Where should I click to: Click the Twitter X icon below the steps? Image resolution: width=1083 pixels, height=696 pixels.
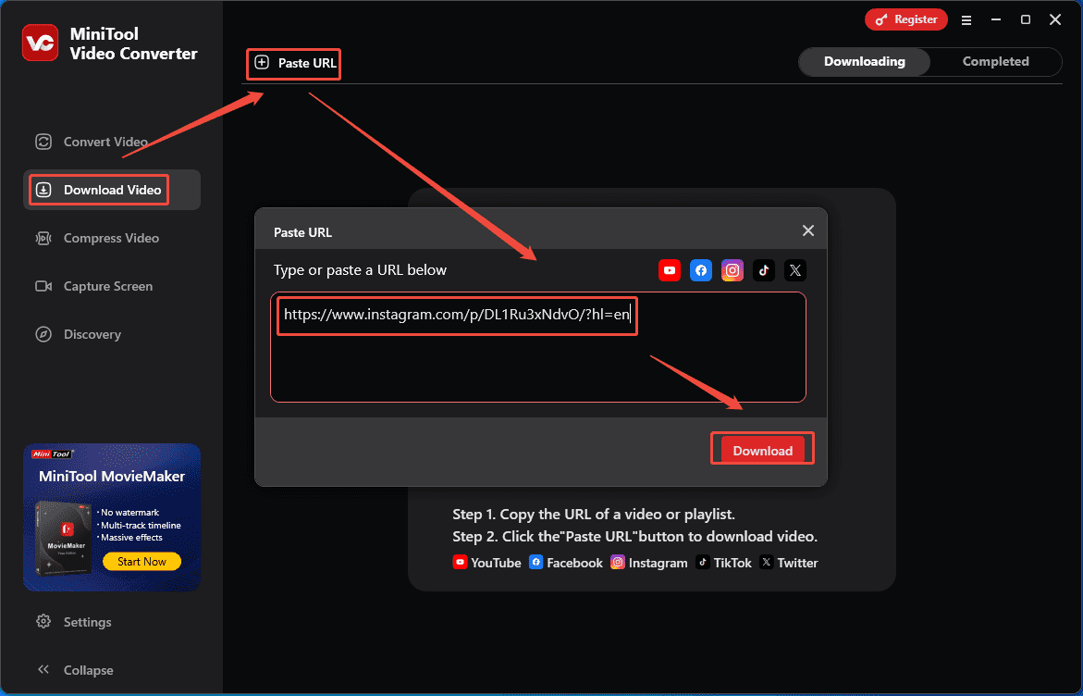coord(766,562)
